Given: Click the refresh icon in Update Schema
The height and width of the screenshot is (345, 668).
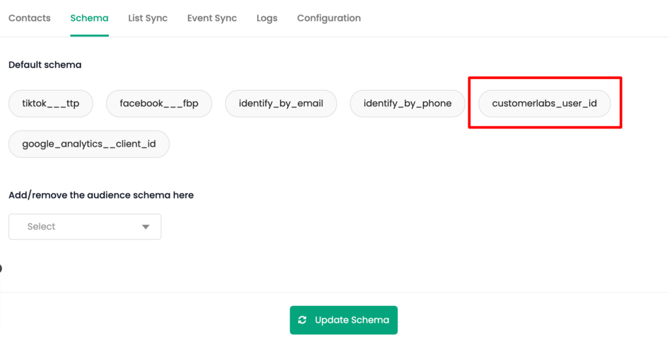Looking at the screenshot, I should pos(303,320).
